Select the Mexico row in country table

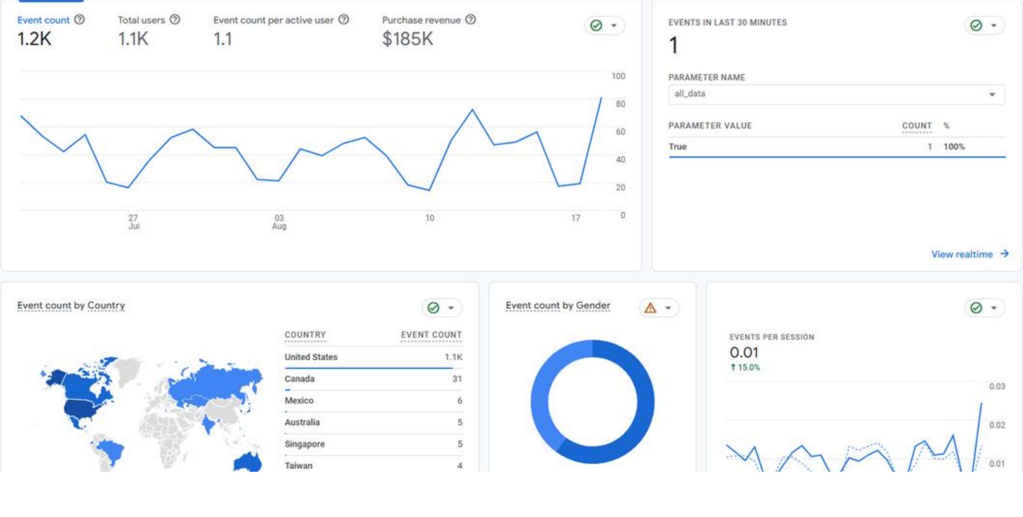point(373,401)
